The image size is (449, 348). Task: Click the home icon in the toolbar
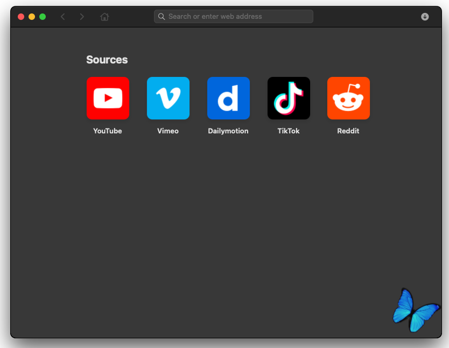tap(104, 17)
